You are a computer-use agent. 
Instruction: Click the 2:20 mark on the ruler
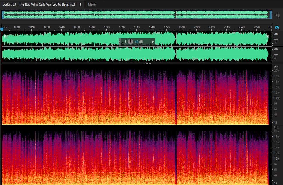[x=212, y=27]
